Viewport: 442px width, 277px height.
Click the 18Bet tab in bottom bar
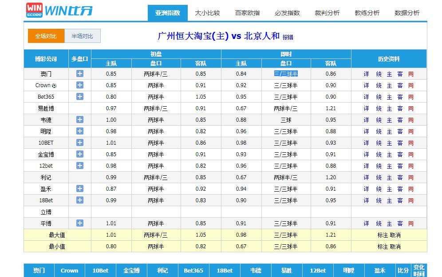point(225,270)
